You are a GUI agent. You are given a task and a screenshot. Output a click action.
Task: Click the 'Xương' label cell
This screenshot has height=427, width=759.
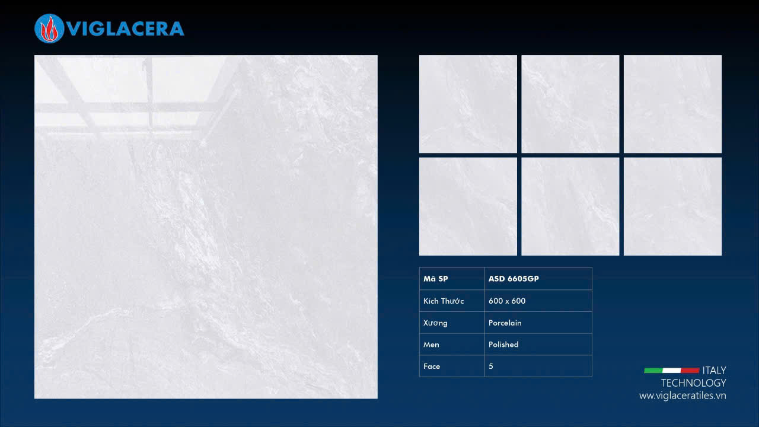(452, 323)
